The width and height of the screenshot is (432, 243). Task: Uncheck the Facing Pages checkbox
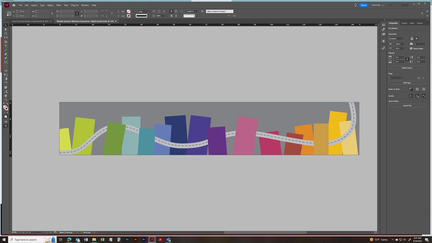click(x=411, y=48)
